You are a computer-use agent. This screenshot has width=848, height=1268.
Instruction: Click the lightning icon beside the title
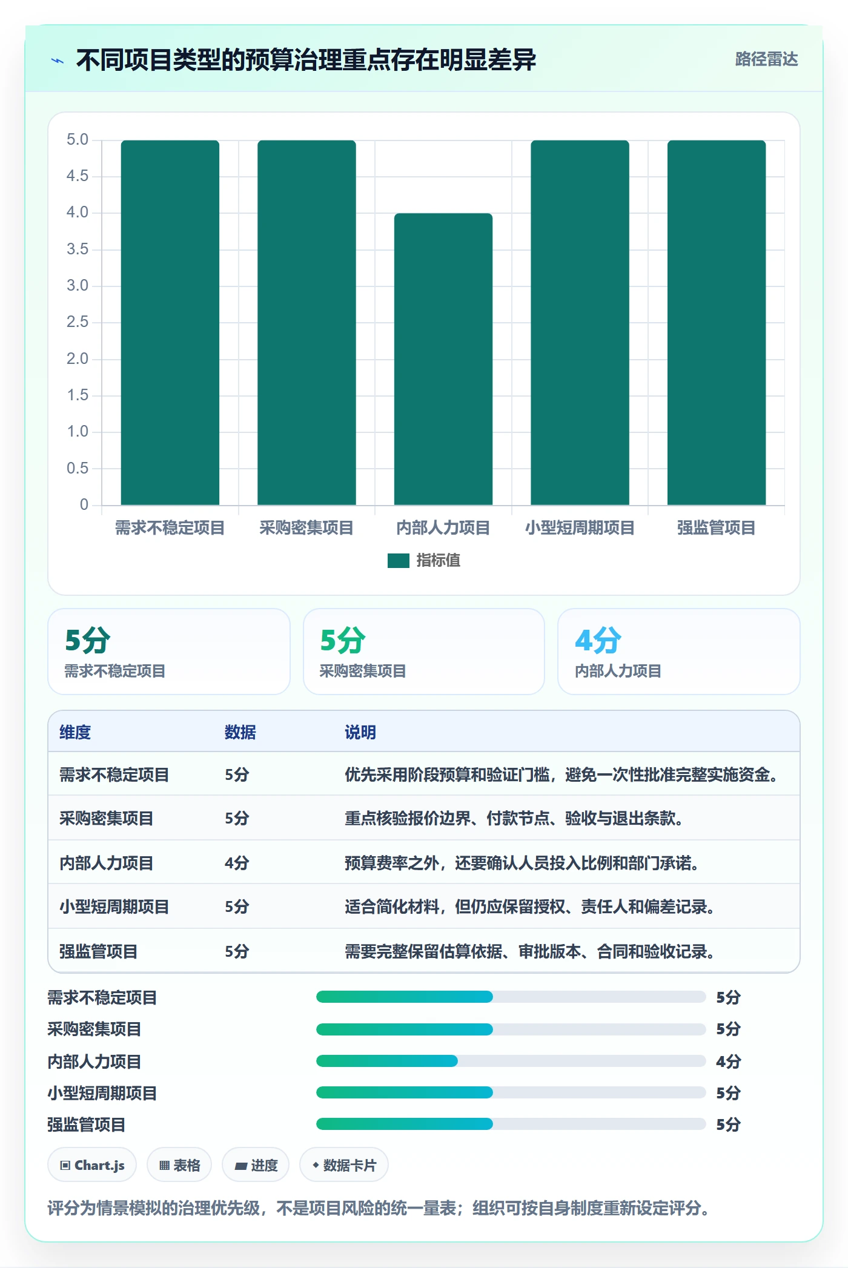click(58, 61)
